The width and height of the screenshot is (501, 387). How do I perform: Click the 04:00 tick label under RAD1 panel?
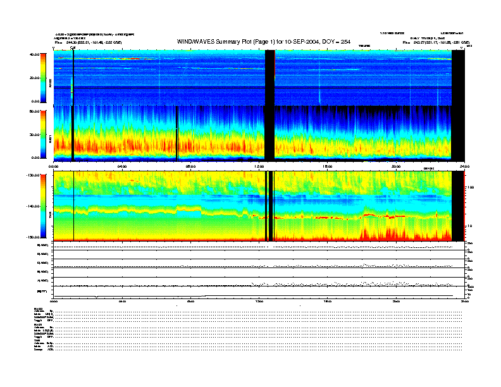[x=122, y=166]
